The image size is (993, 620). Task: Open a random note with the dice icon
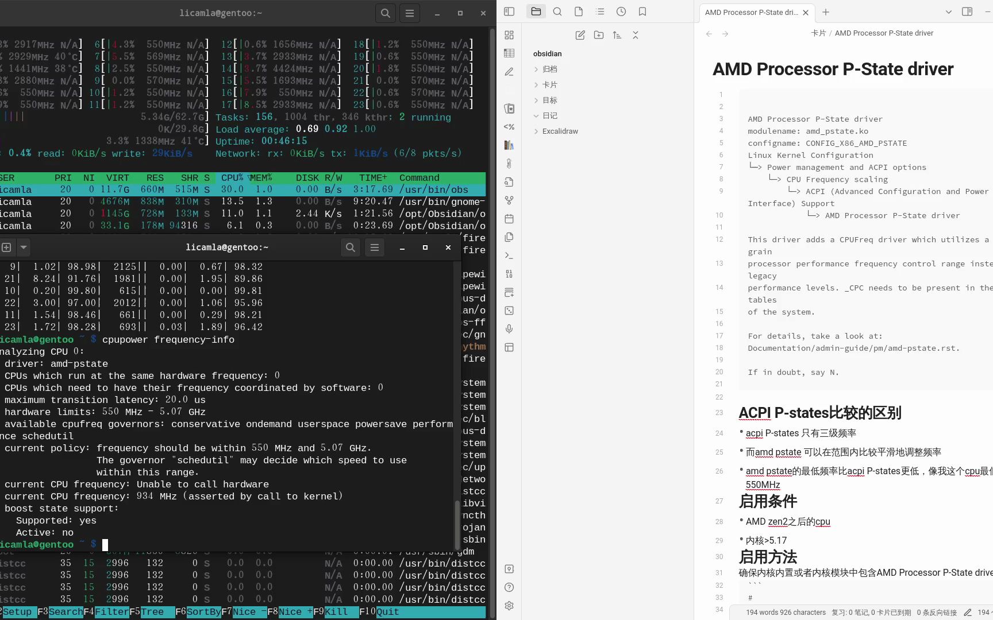509,310
